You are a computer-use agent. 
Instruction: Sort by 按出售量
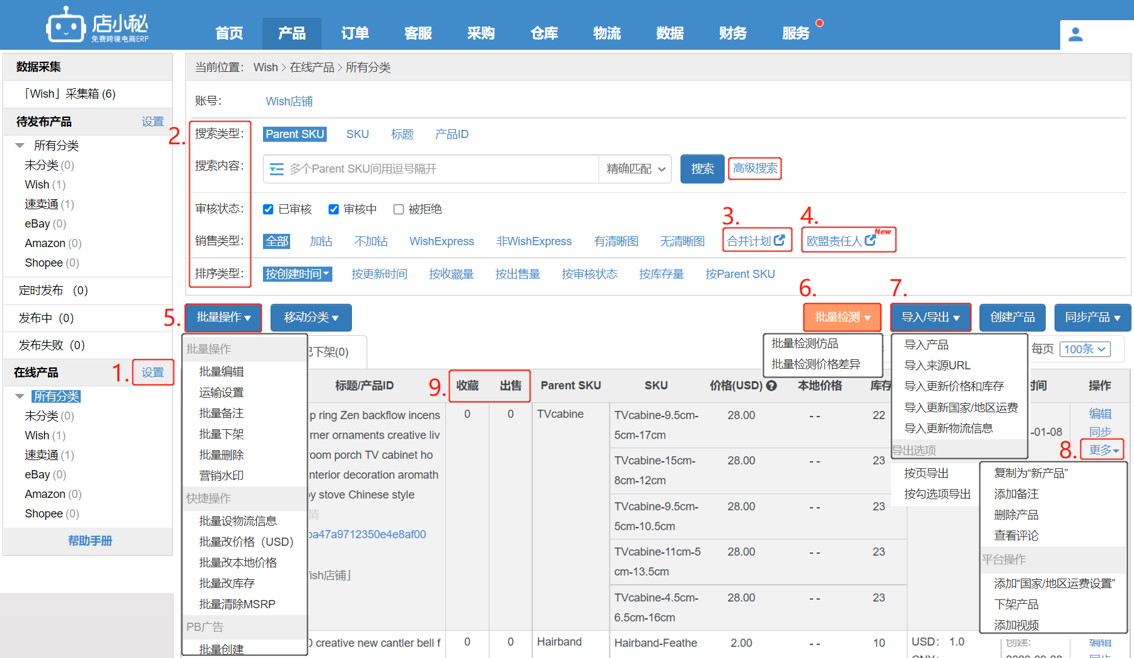click(x=518, y=274)
